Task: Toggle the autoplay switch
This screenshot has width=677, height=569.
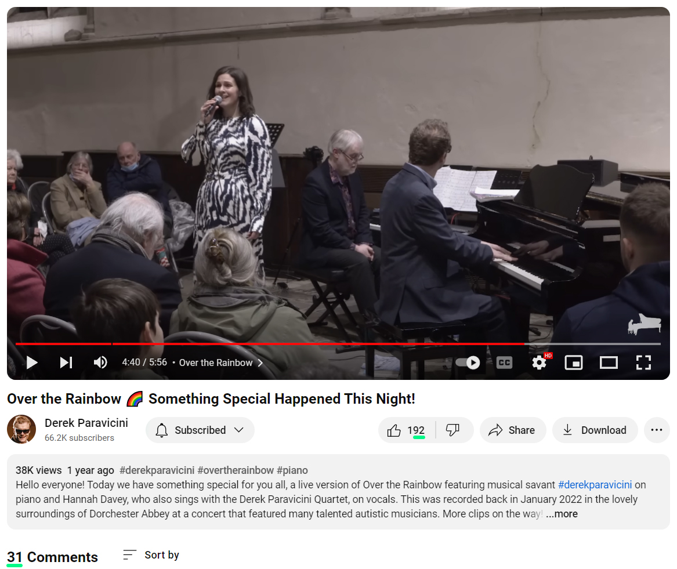Action: [x=468, y=363]
